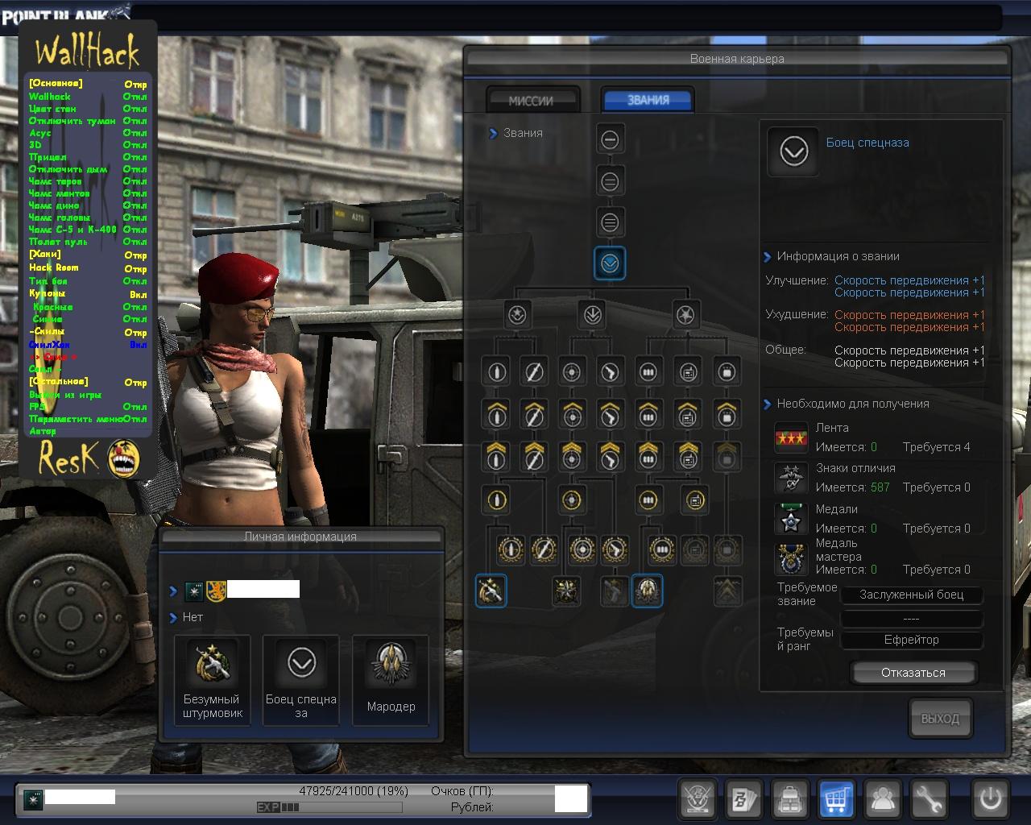Screen dimensions: 1031x825
Task: Toggle Отключить дым option
Action: pyautogui.click(x=87, y=168)
